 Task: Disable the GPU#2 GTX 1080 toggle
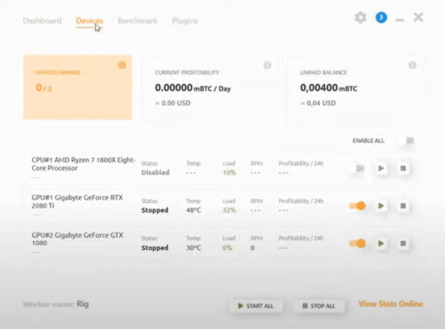[358, 243]
